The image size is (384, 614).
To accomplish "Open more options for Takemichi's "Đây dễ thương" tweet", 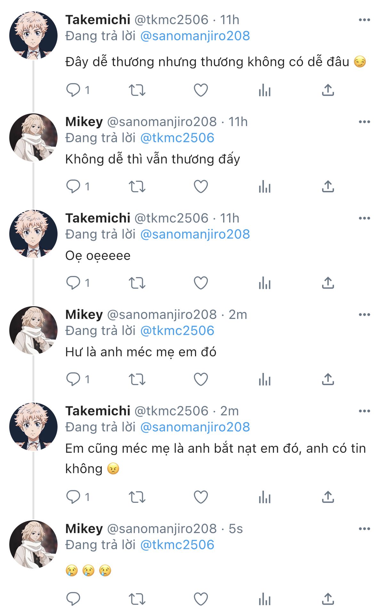I will pos(364,20).
